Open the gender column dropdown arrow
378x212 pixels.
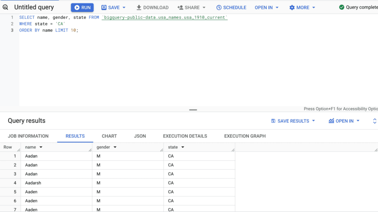click(x=115, y=147)
